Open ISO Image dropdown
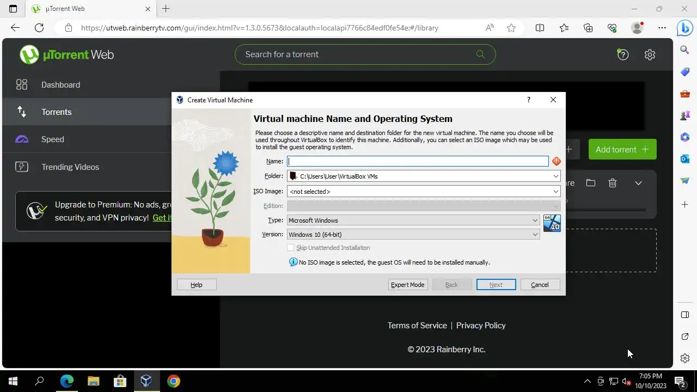The image size is (697, 392). point(555,191)
